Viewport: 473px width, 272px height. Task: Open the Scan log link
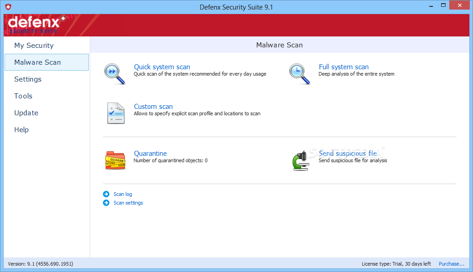[123, 194]
